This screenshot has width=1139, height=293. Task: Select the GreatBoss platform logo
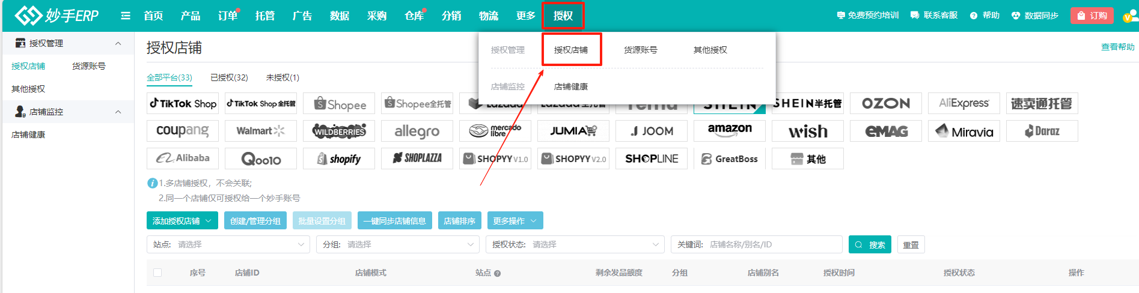click(730, 159)
